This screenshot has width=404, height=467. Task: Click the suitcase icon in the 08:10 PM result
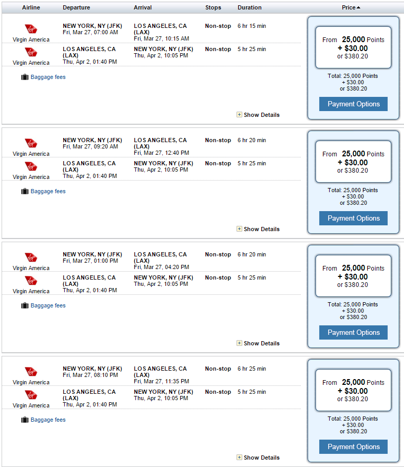coord(25,420)
